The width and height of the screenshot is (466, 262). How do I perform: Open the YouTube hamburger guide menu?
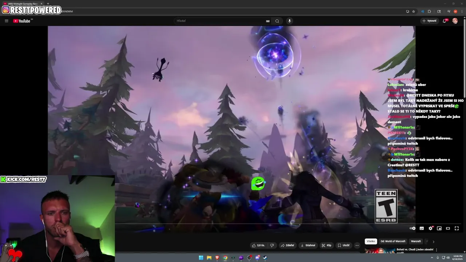coord(7,21)
